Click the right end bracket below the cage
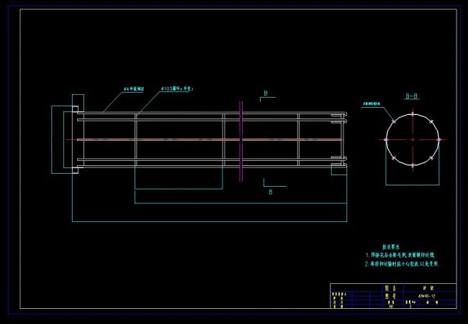 pos(338,169)
